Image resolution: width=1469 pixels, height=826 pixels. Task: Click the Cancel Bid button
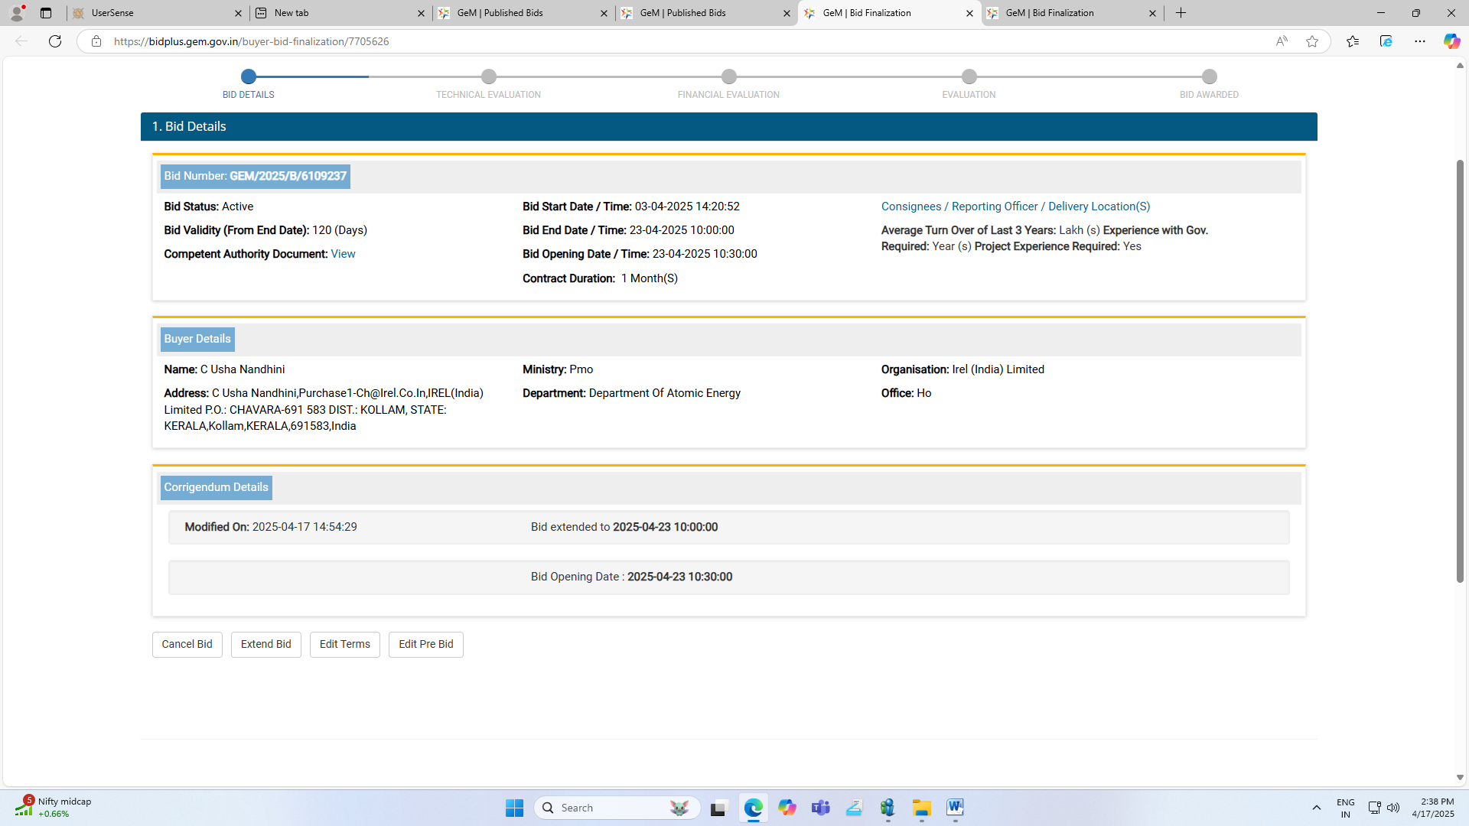tap(187, 644)
